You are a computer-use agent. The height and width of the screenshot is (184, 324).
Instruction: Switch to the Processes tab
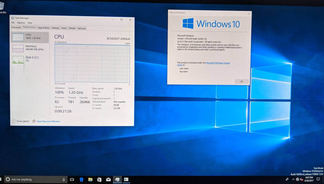click(x=16, y=28)
